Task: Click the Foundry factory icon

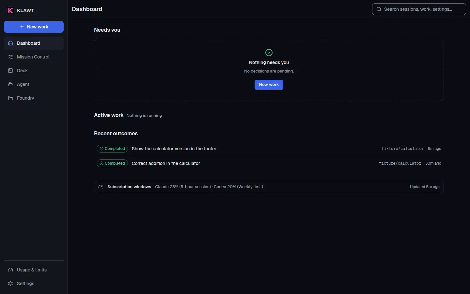Action: [x=10, y=98]
